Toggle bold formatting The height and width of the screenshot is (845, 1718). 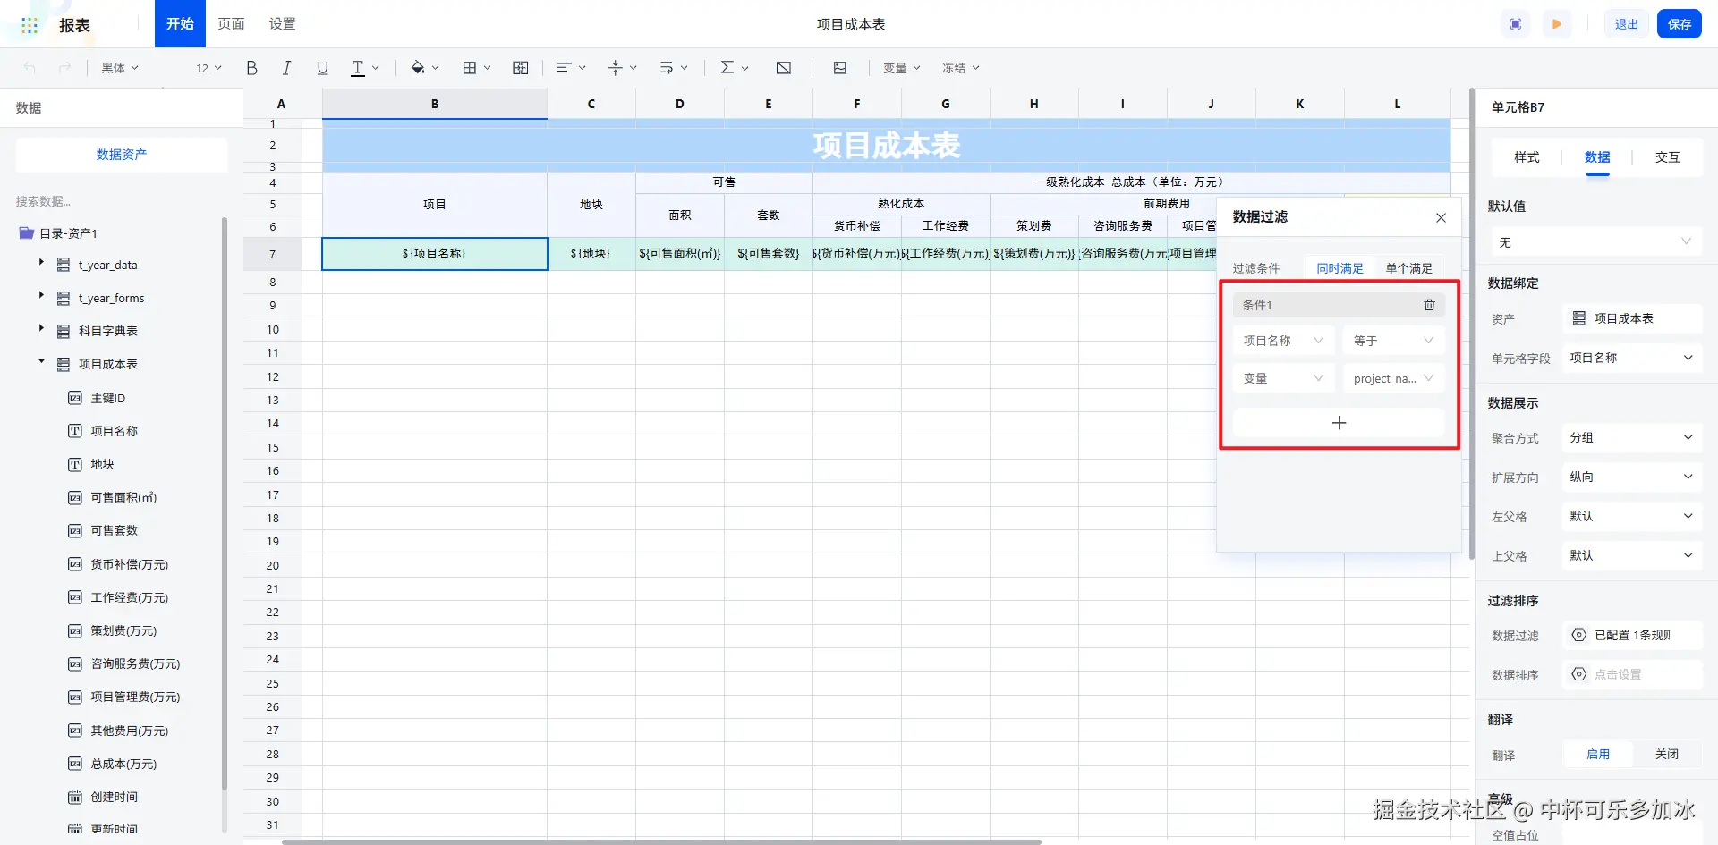click(251, 68)
